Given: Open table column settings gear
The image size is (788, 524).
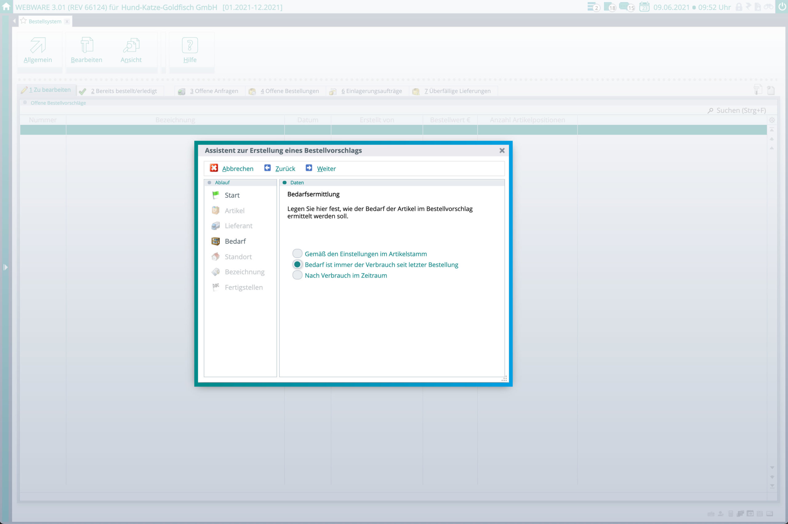Looking at the screenshot, I should pyautogui.click(x=772, y=120).
